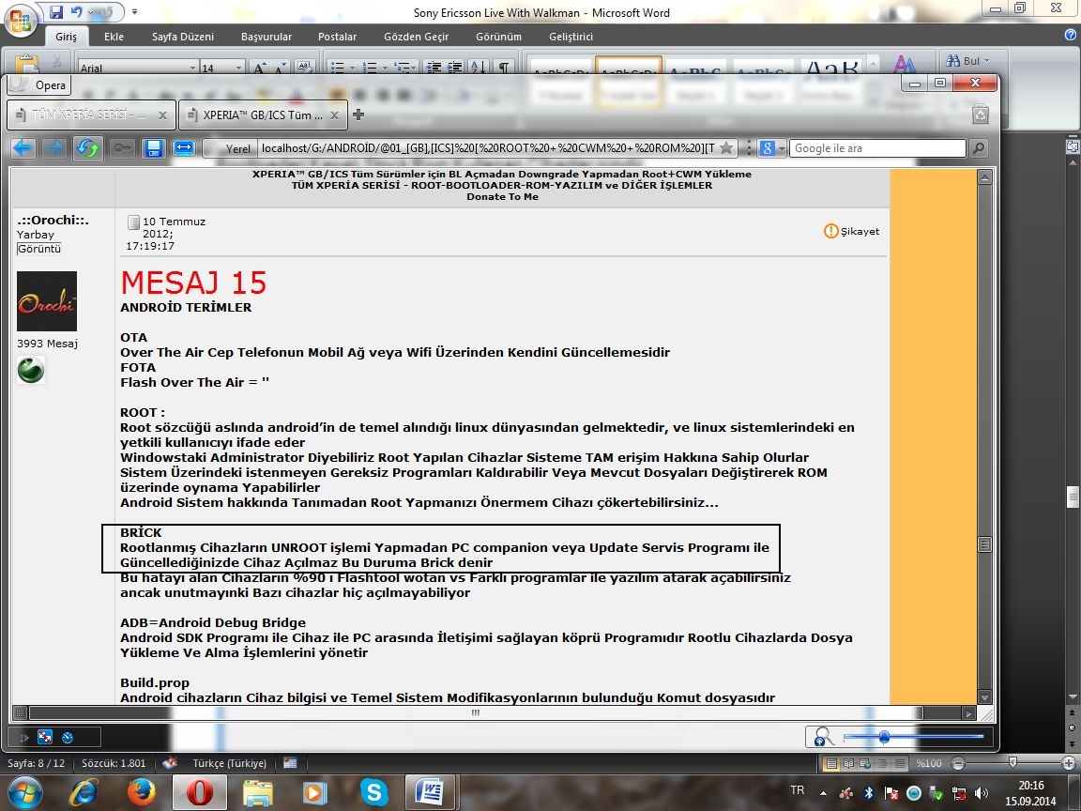Open Opera's password wand key icon
This screenshot has height=811, width=1081.
tap(122, 148)
